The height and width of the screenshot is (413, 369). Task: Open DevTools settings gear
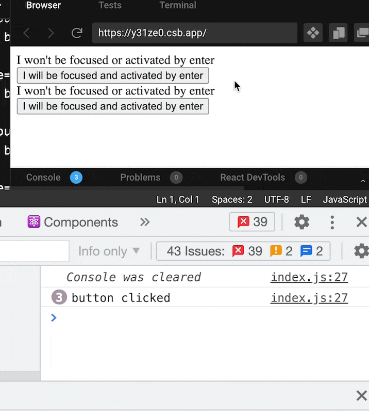coord(301,222)
